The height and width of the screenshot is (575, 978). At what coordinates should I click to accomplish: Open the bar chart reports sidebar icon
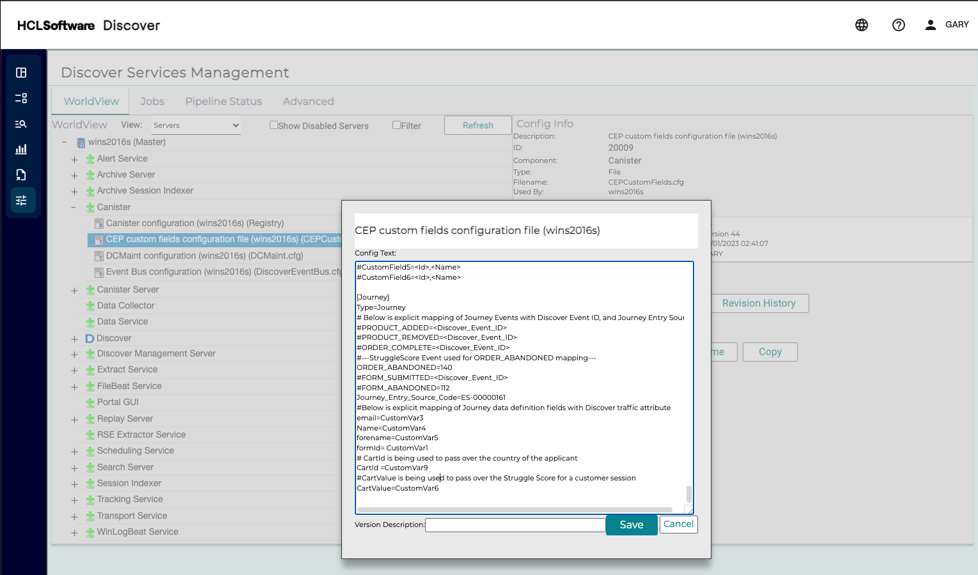tap(21, 149)
